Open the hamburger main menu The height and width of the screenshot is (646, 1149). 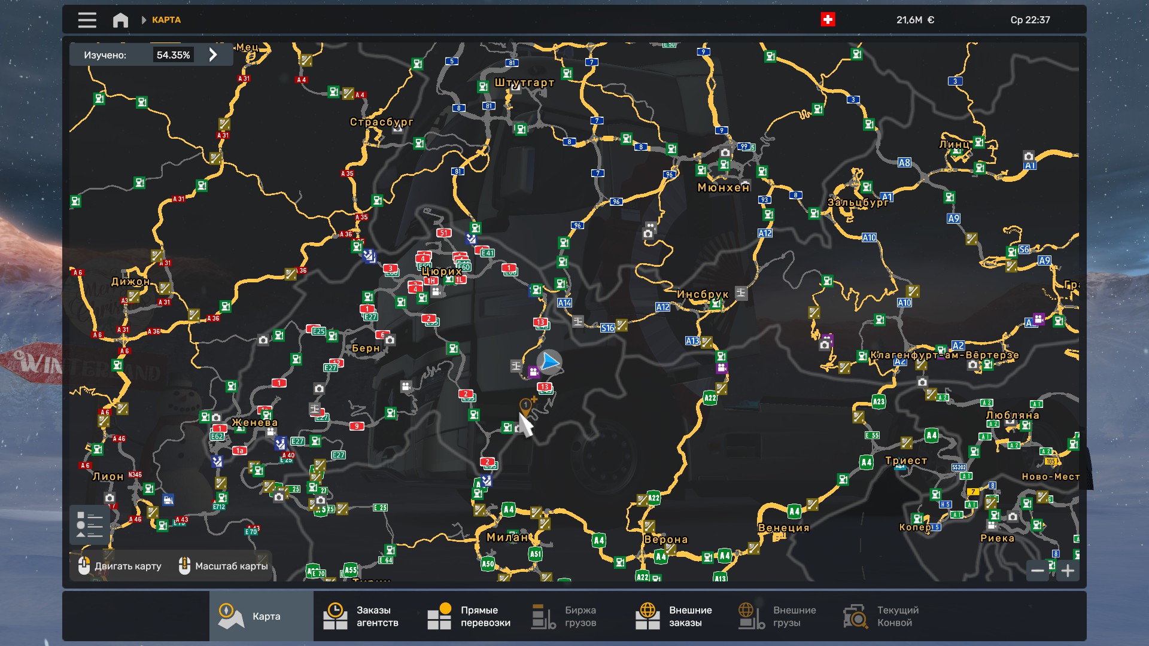pyautogui.click(x=87, y=20)
